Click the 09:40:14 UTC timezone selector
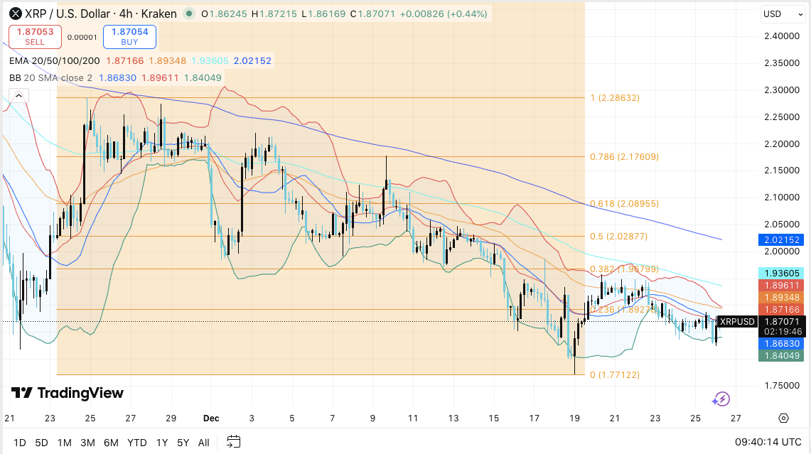 (768, 442)
